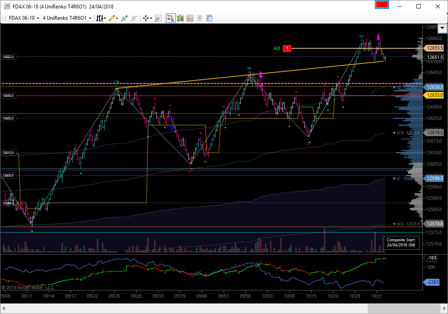Open the drawing tools pencil menu
Image resolution: width=448 pixels, height=314 pixels.
pyautogui.click(x=113, y=18)
